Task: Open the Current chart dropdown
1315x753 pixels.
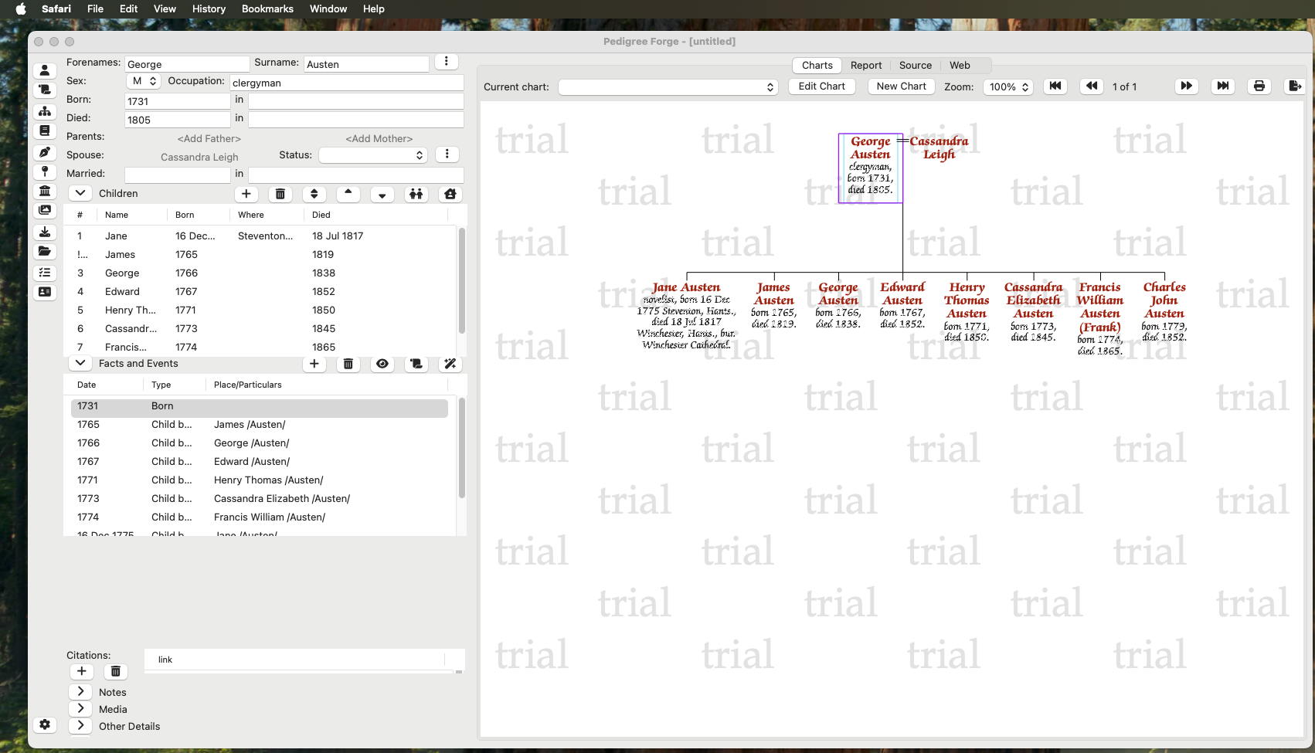Action: [668, 87]
